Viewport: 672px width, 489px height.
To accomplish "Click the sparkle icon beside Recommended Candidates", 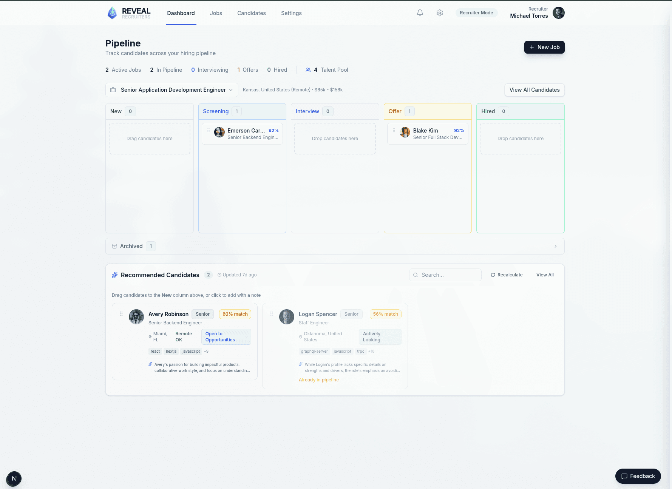I will 114,275.
